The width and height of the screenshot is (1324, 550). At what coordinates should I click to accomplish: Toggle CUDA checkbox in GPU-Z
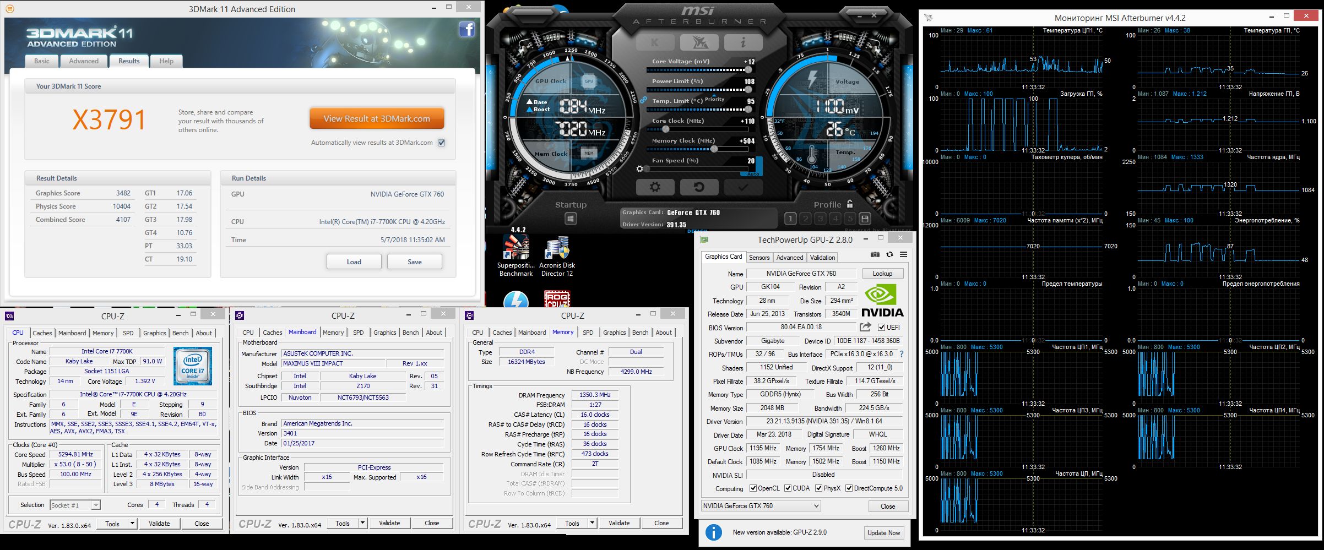tap(788, 488)
